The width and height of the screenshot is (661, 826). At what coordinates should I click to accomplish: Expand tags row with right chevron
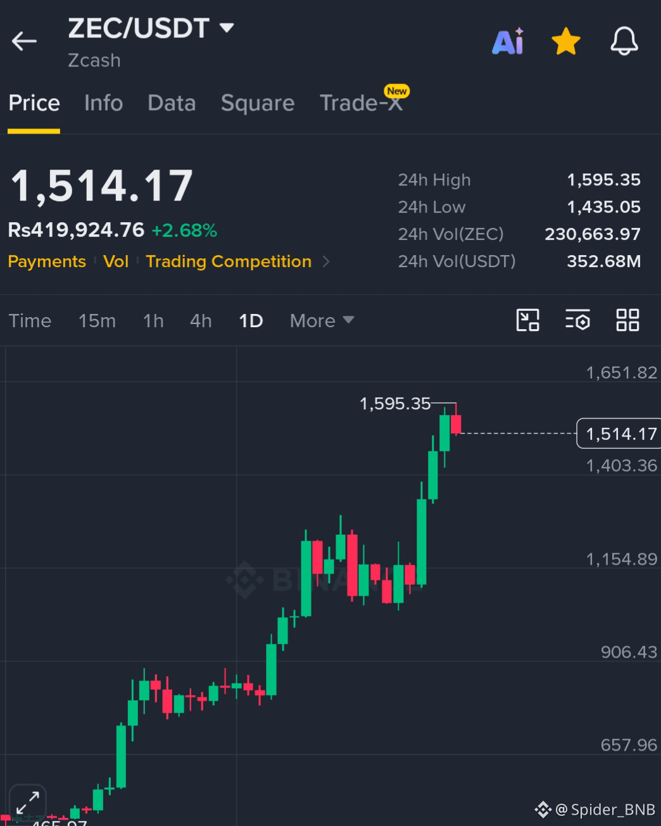(326, 261)
